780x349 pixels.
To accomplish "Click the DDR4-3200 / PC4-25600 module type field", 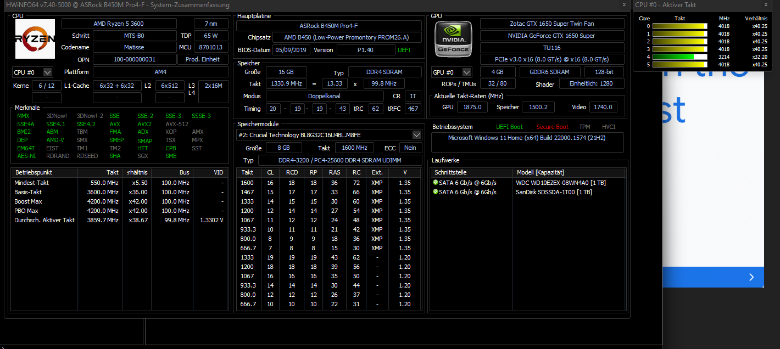I will point(339,160).
